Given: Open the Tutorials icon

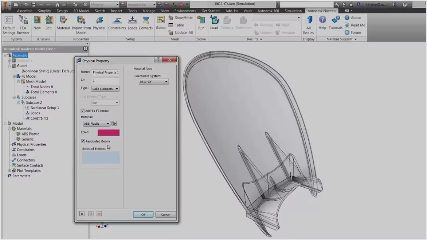Looking at the screenshot, I should (336, 23).
